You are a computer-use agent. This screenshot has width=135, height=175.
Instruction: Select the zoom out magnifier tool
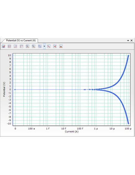[33, 46]
